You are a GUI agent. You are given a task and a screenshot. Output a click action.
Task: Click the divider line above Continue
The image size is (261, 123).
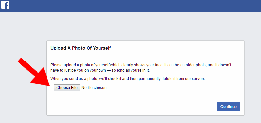point(145,98)
